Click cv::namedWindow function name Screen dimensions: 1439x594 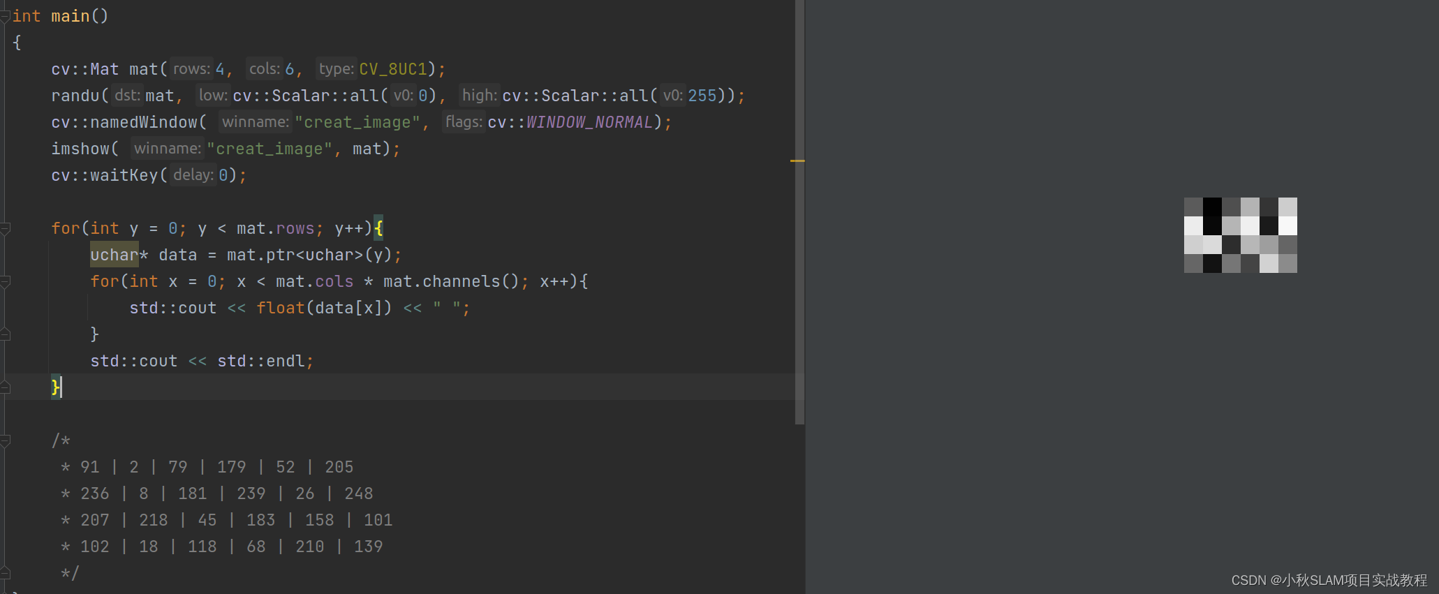(124, 122)
